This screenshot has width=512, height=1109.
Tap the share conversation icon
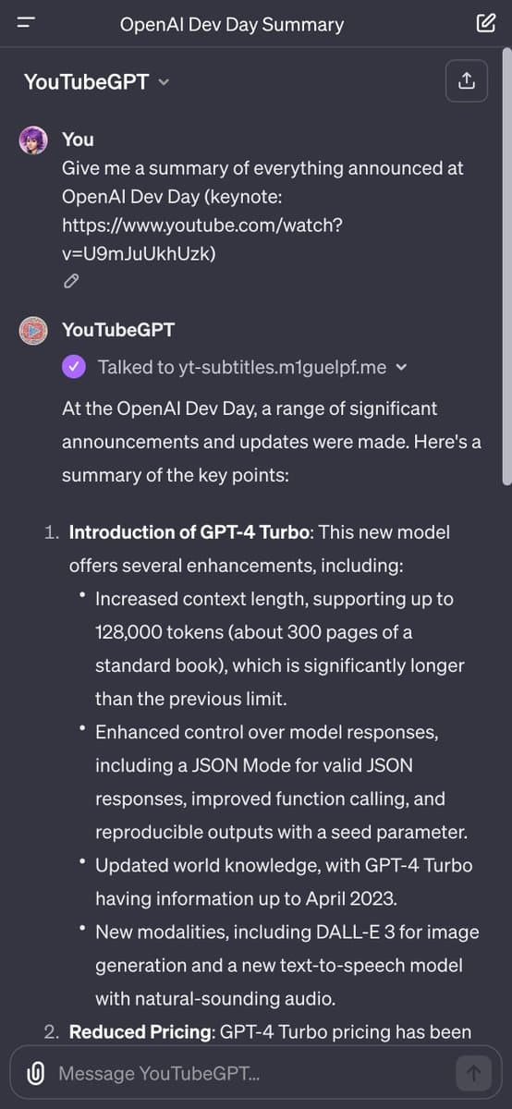pos(466,81)
